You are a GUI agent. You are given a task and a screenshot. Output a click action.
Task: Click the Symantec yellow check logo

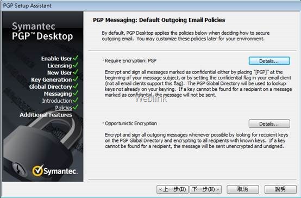[38, 170]
